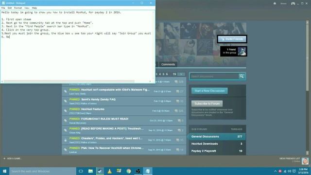The width and height of the screenshot is (311, 175).
Task: Click the Notepad horizontal scrollbar thumb
Action: point(69,81)
